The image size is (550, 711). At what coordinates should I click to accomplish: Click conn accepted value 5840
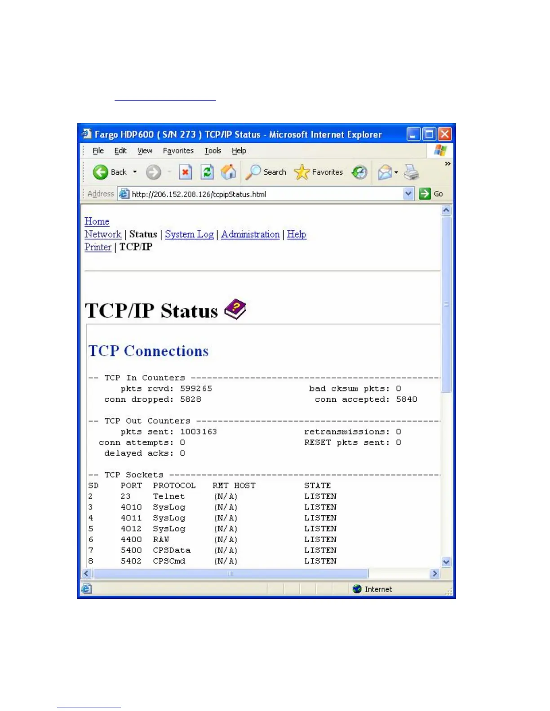pyautogui.click(x=407, y=399)
